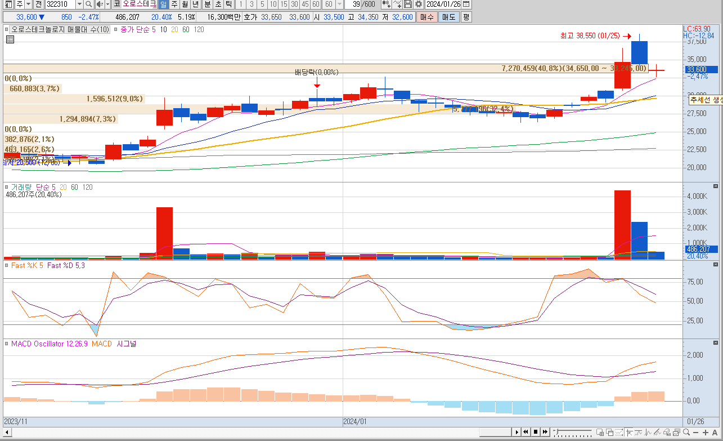Open the 주 dropdown arrow at top-left
Viewport: 723px width, 441px height.
click(x=29, y=4)
